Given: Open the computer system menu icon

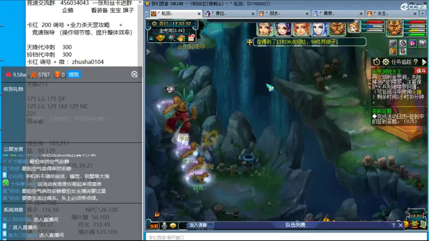Looking at the screenshot, I should click(x=423, y=224).
